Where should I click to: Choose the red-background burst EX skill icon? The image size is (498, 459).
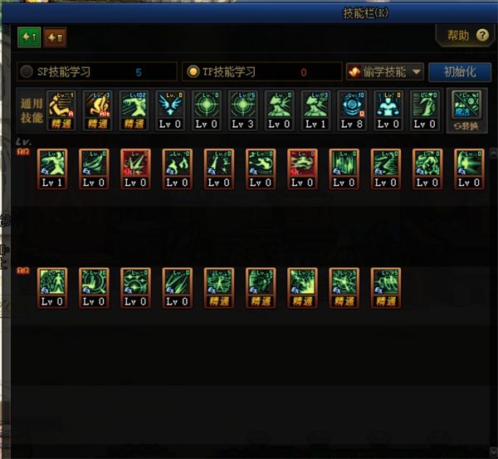pyautogui.click(x=135, y=169)
